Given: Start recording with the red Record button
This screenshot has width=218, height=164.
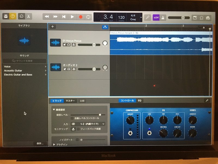Looking at the screenshot, I should click(x=80, y=17).
